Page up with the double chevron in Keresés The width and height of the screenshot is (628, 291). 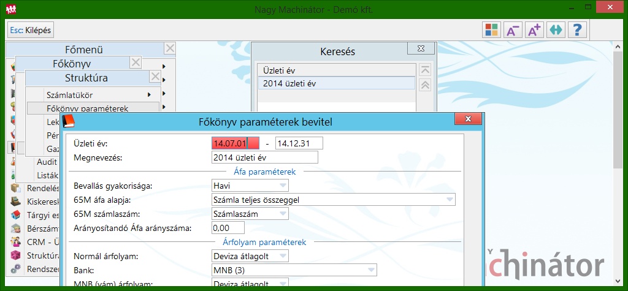click(x=424, y=85)
